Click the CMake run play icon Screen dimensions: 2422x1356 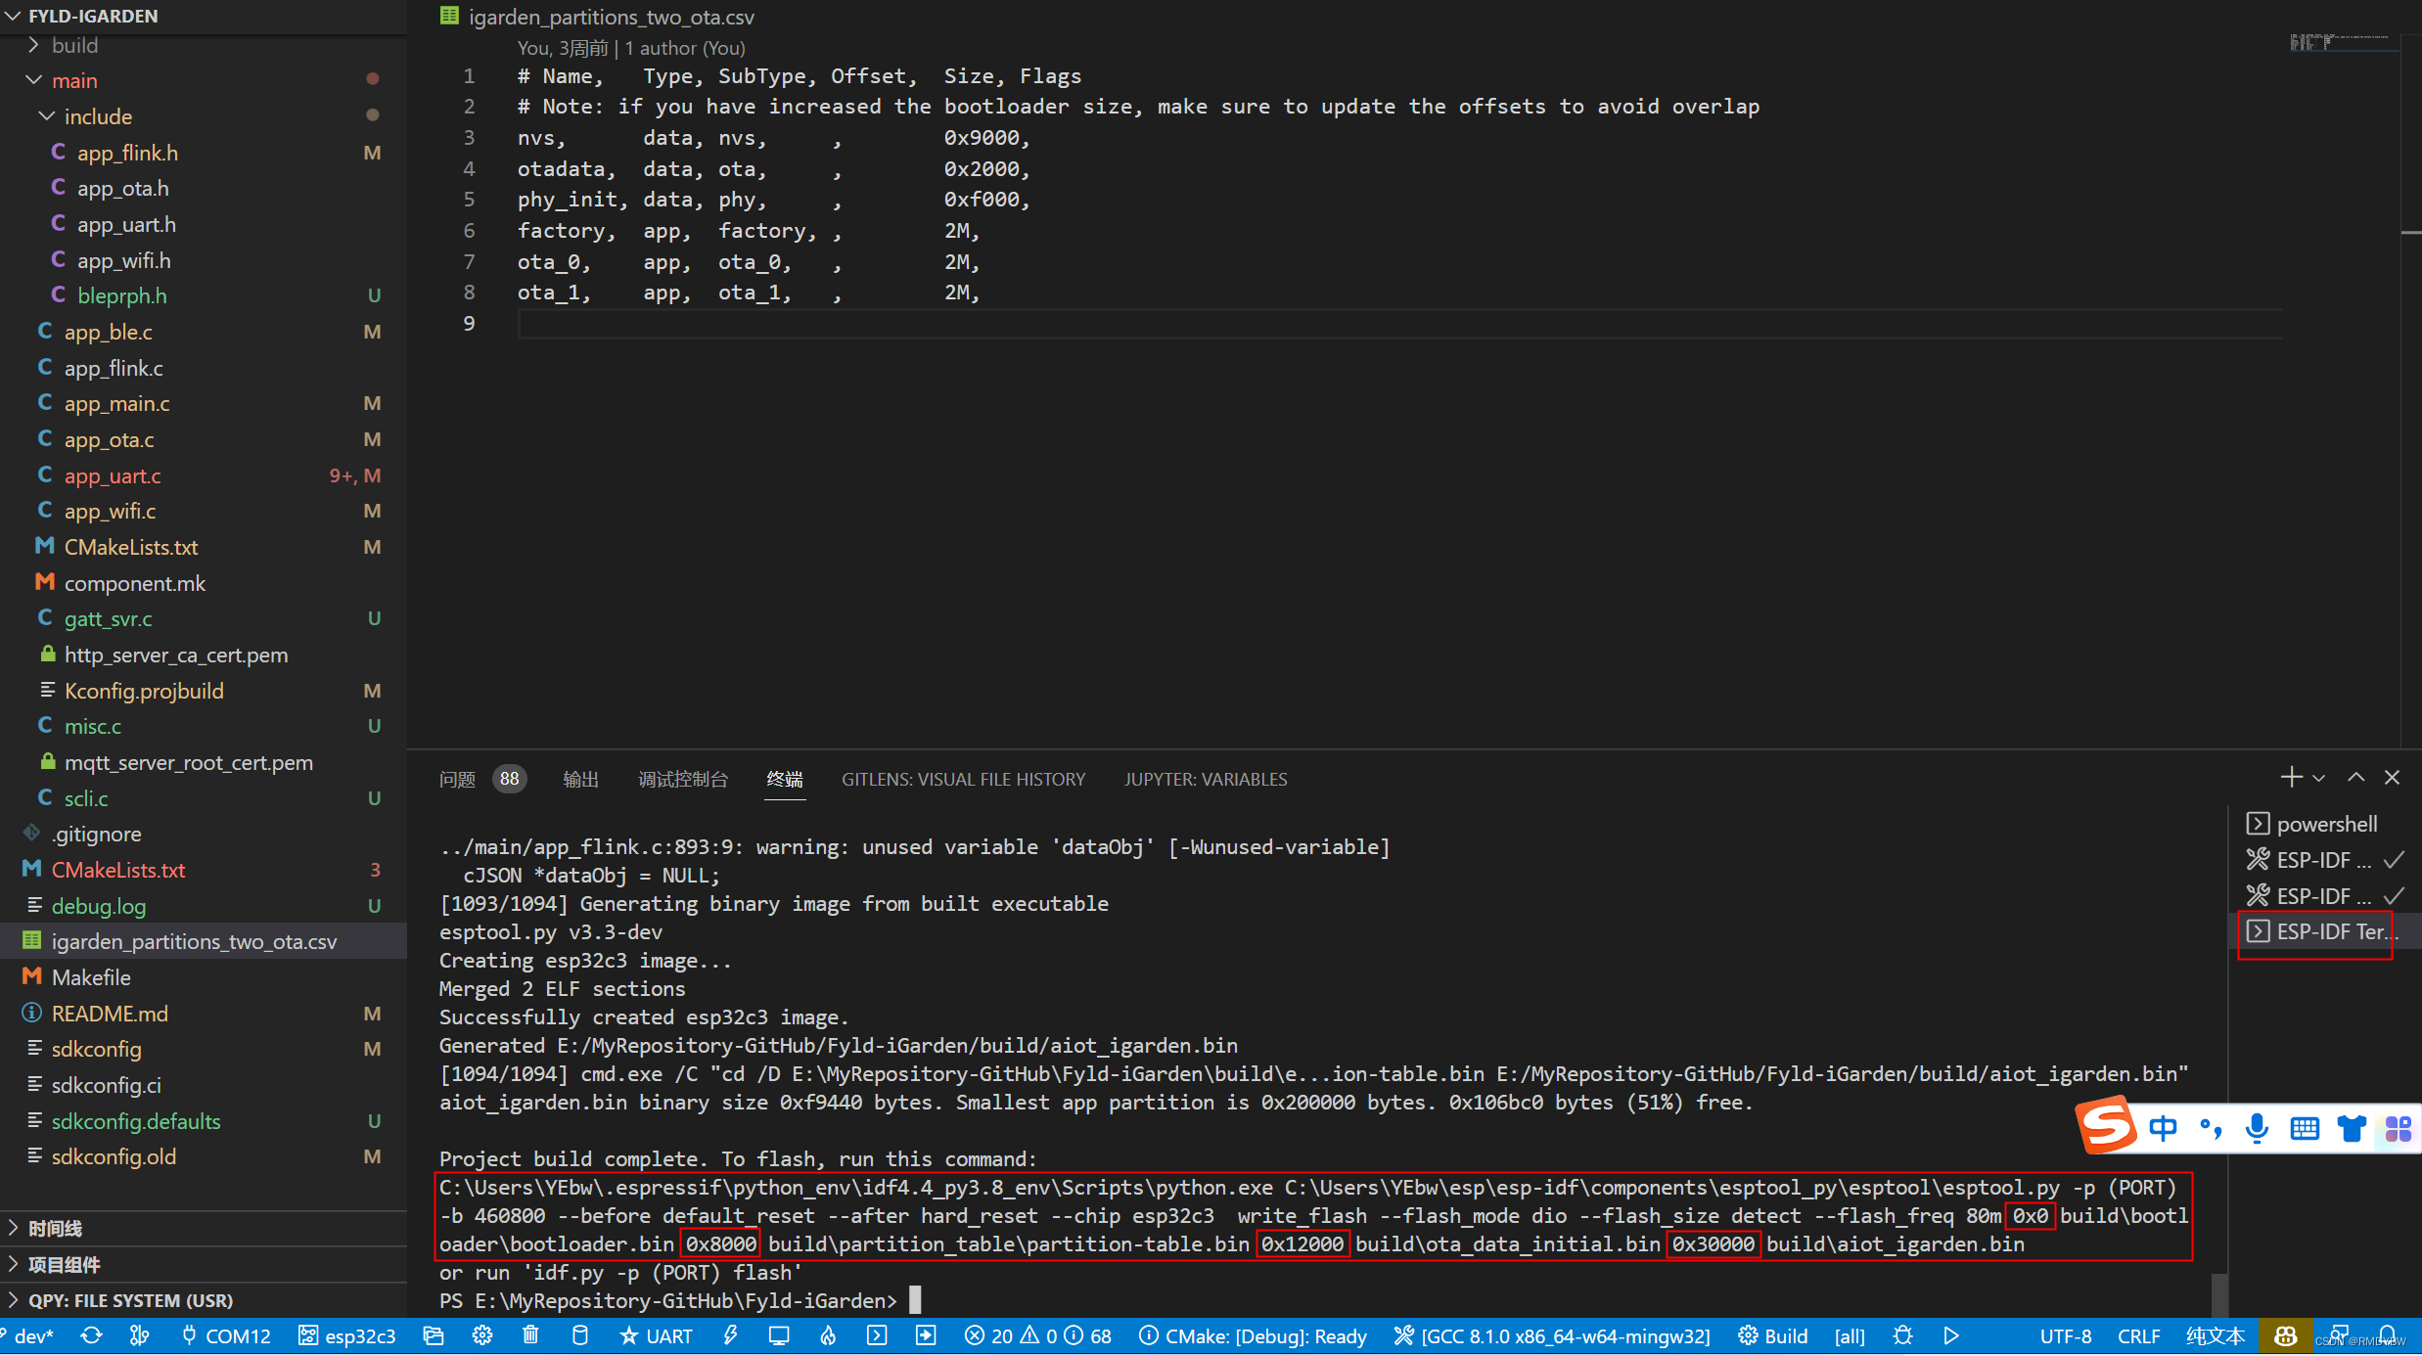[1950, 1335]
